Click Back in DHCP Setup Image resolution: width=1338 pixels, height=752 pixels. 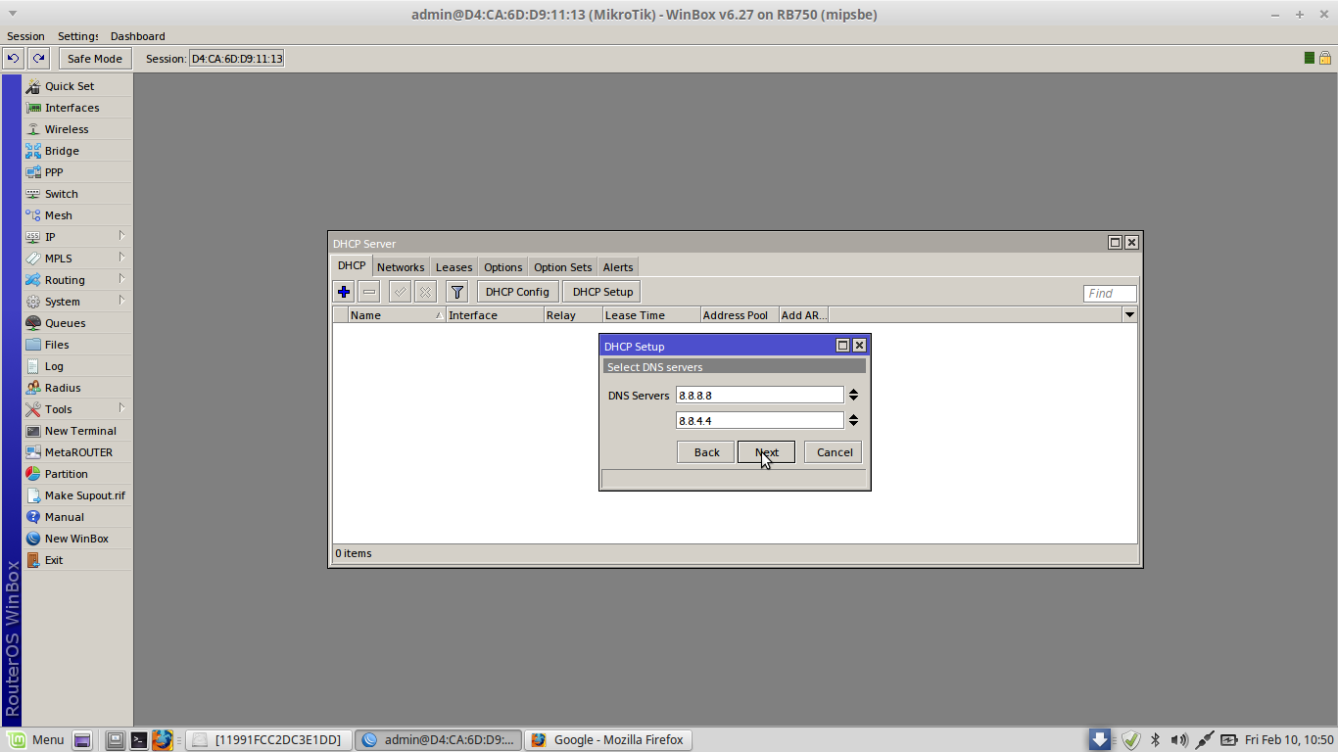(706, 452)
